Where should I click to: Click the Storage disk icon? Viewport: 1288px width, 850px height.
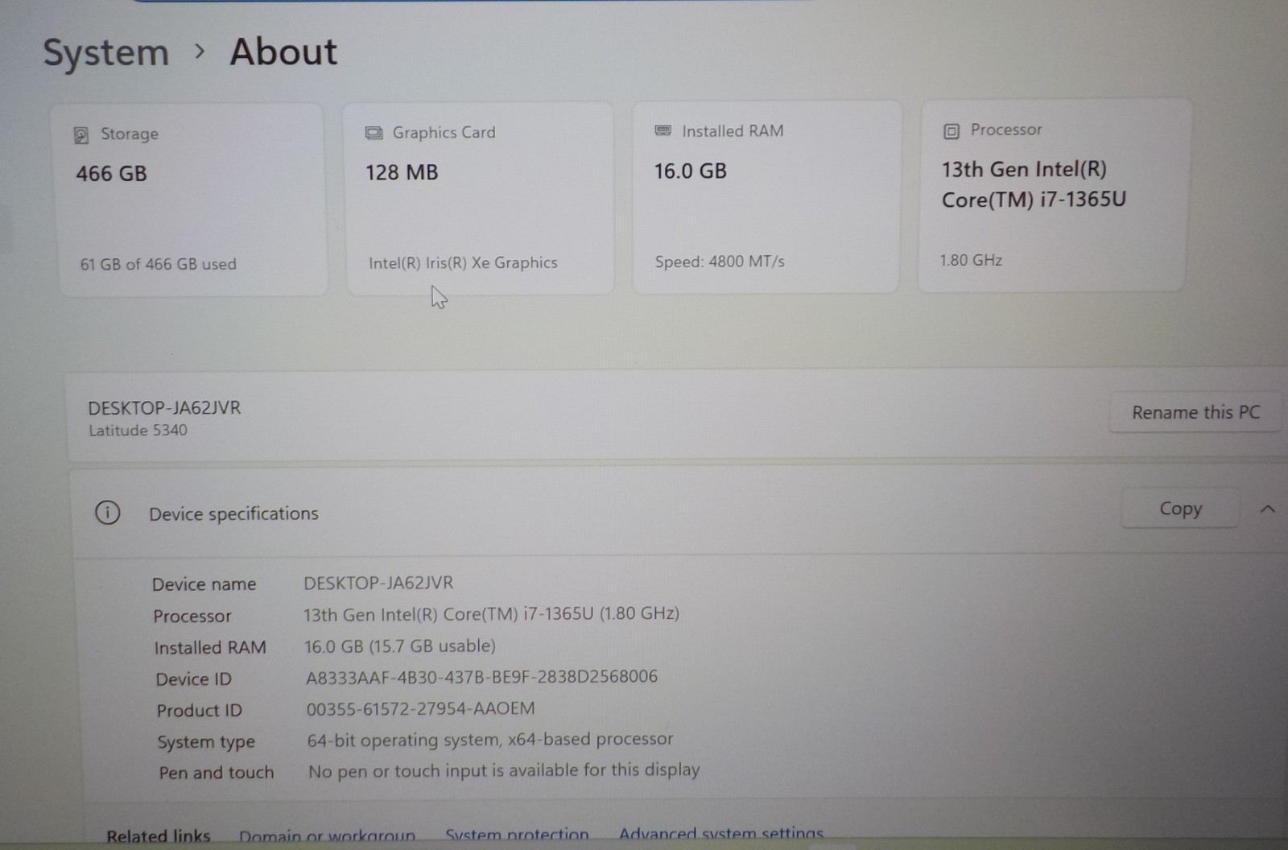tap(81, 134)
